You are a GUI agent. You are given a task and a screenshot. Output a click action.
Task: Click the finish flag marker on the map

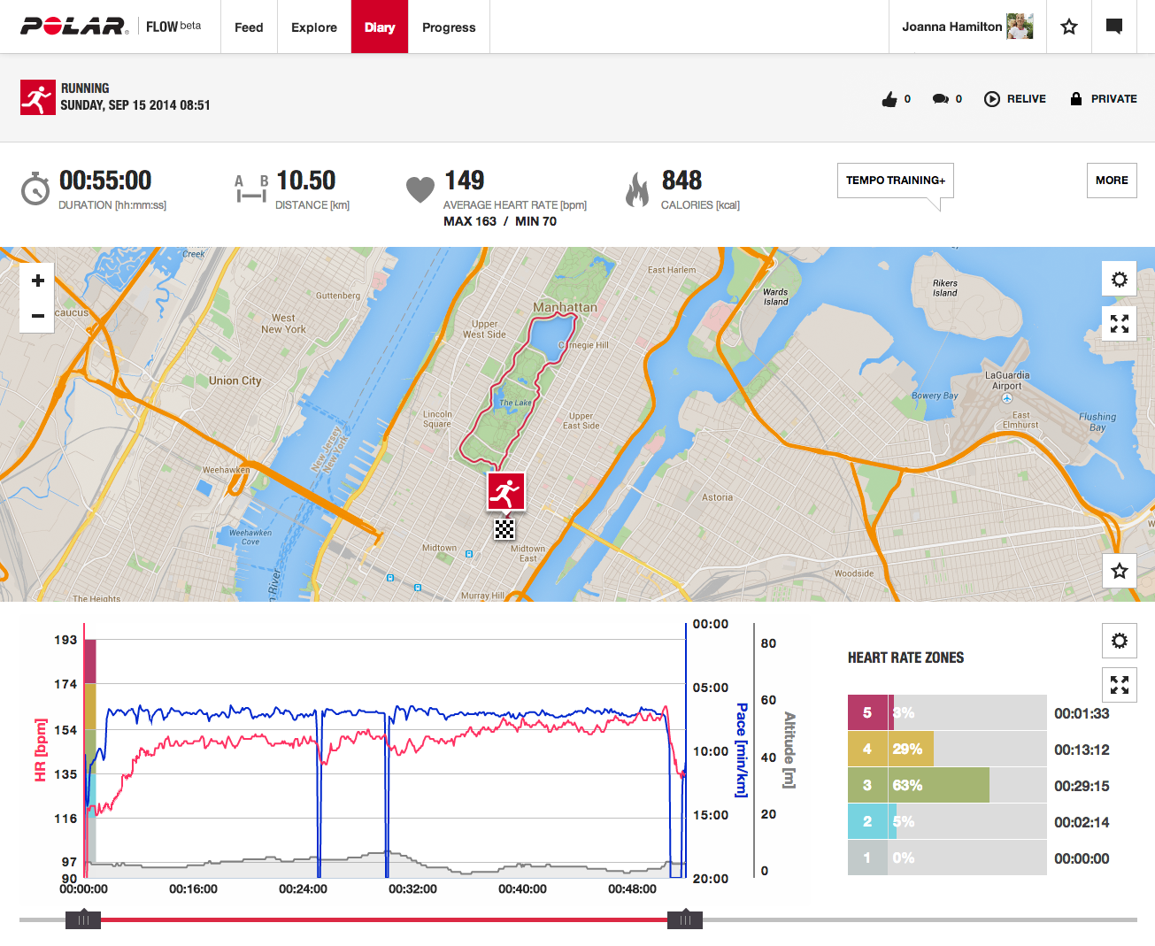tap(504, 530)
